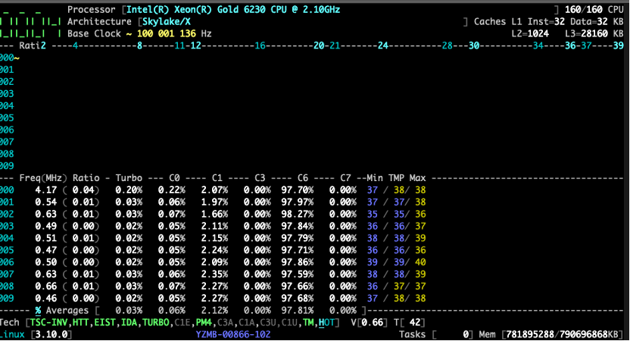
Task: Click the hostname YZMB-00866-102
Action: [233, 335]
